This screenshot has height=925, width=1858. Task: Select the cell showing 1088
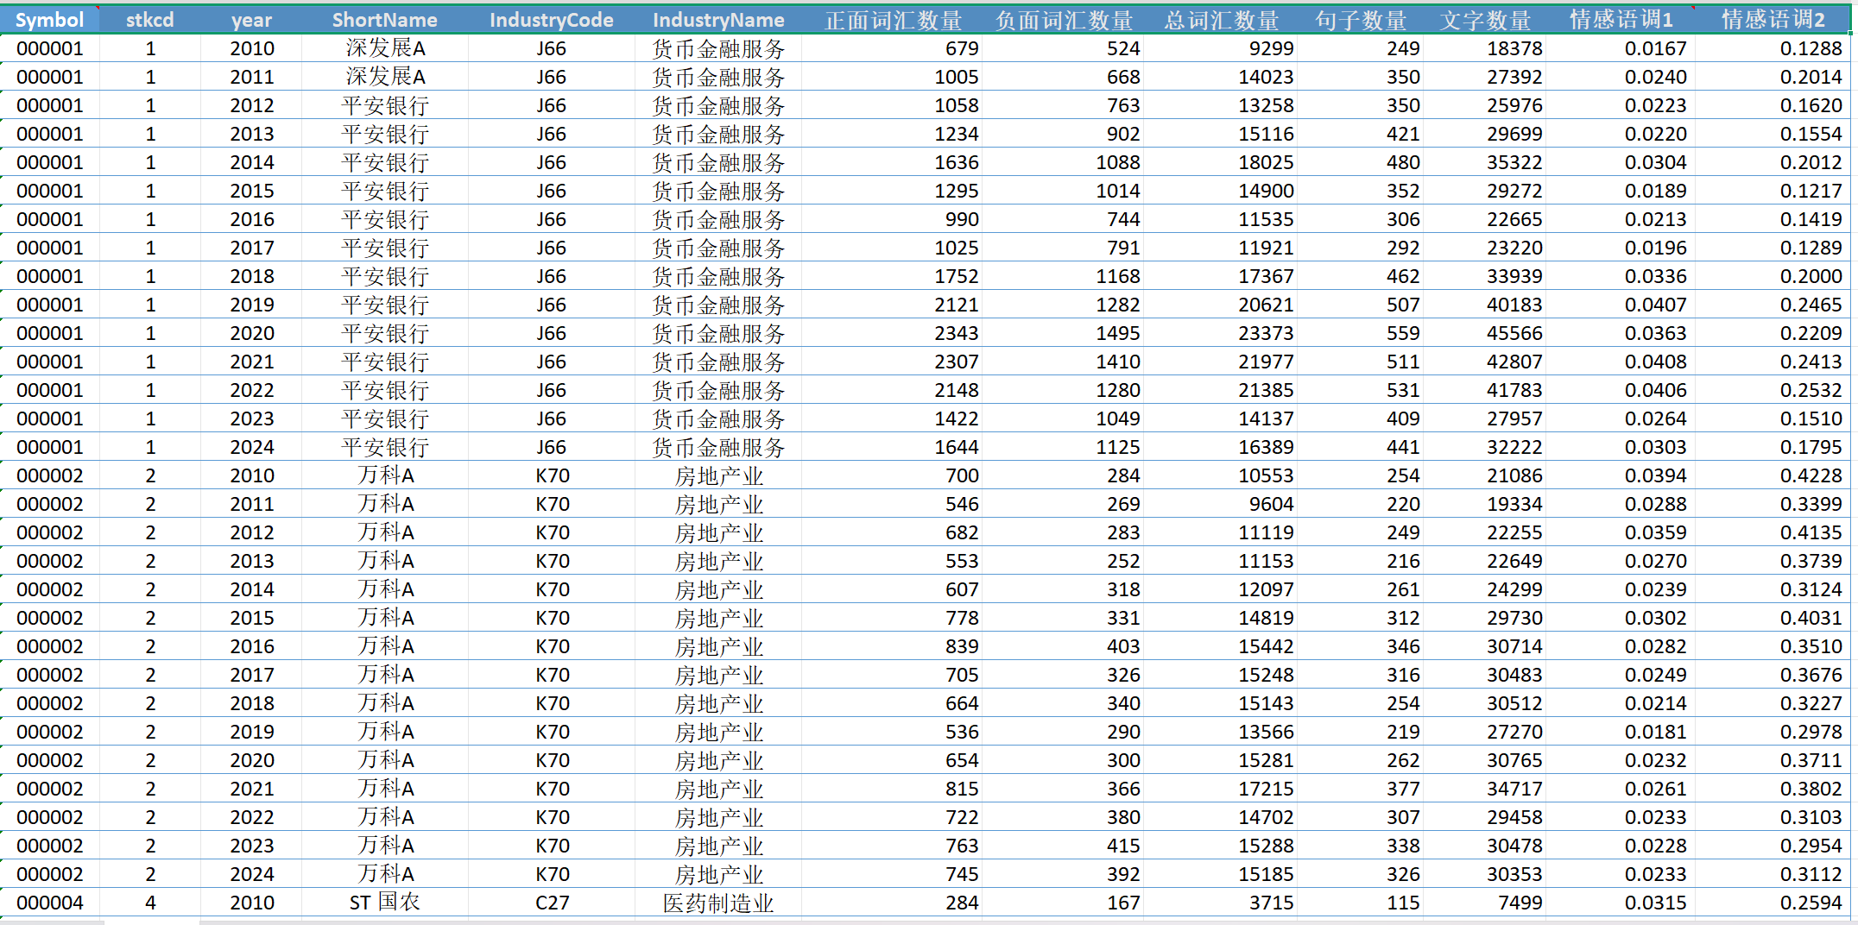click(1064, 162)
